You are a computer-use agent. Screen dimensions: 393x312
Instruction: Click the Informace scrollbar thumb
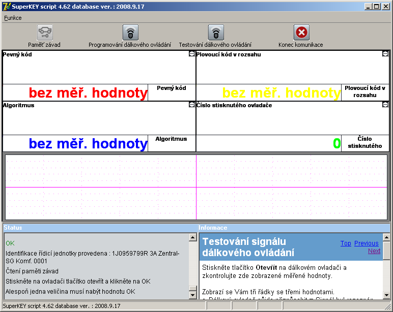click(x=386, y=251)
